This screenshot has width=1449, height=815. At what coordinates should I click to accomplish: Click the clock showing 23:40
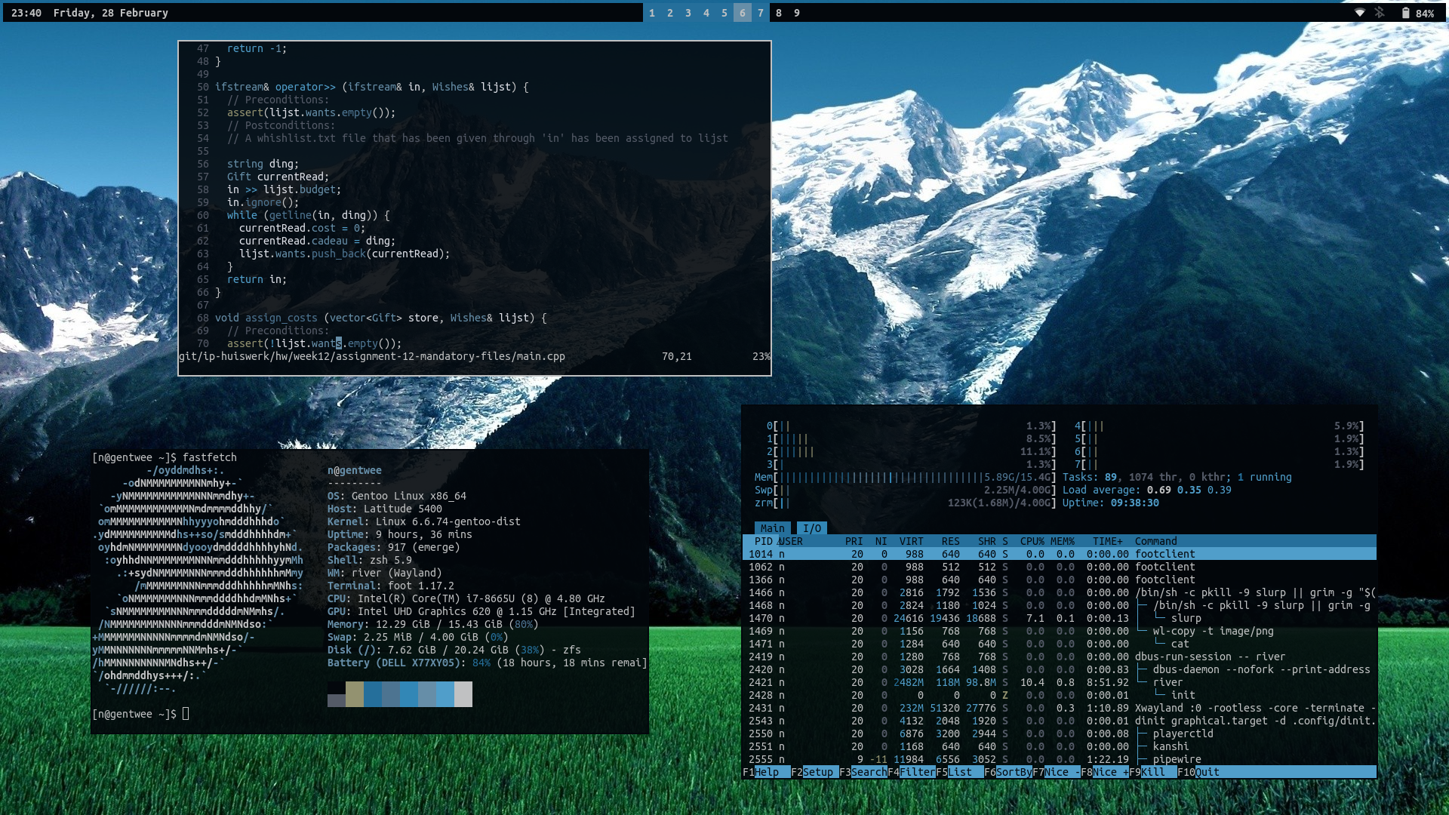26,13
